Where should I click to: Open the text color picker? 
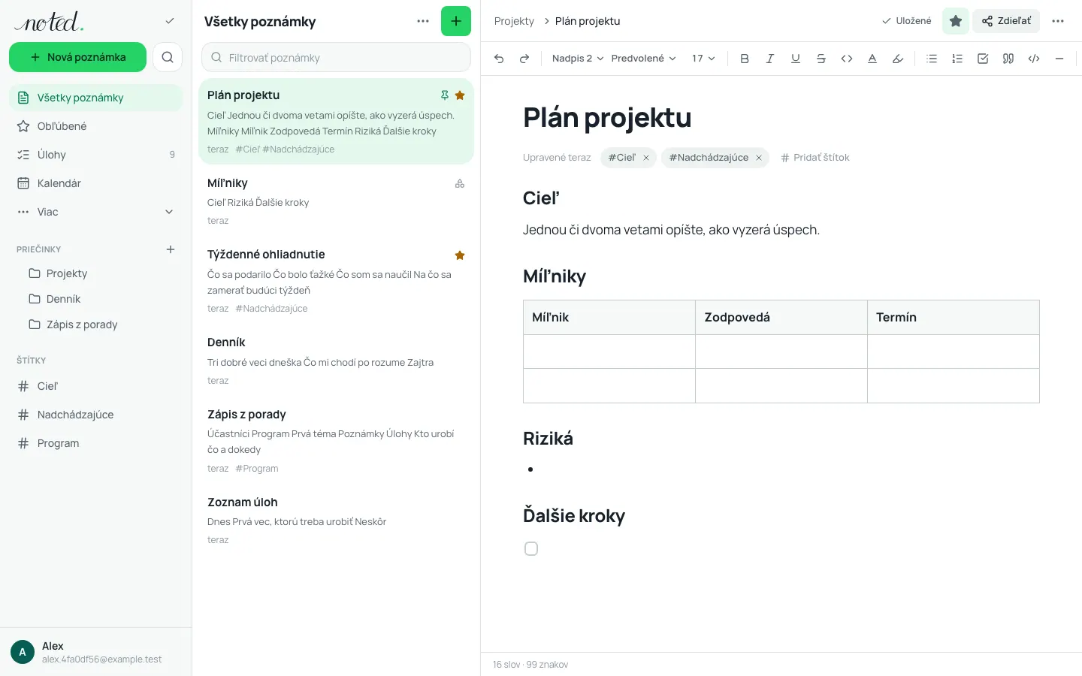872,59
